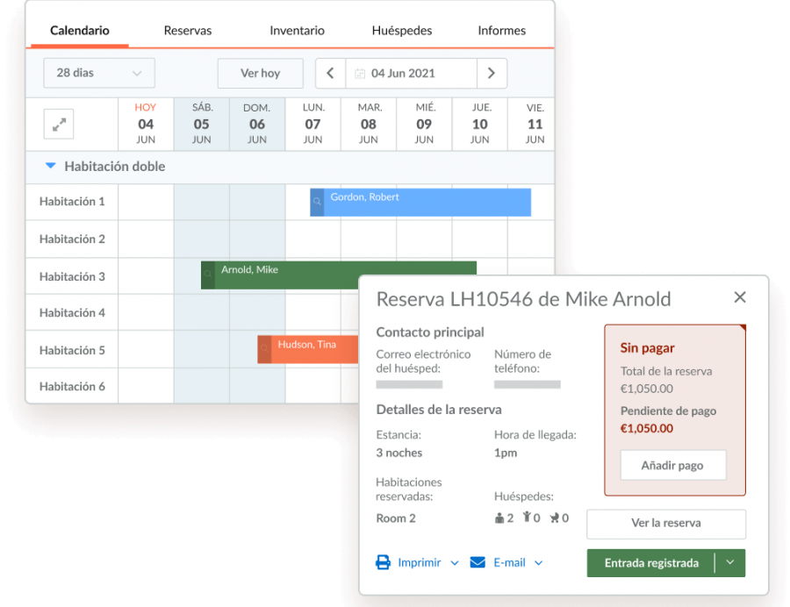Click the printer icon for Imprimir
The width and height of the screenshot is (790, 607).
(x=384, y=562)
